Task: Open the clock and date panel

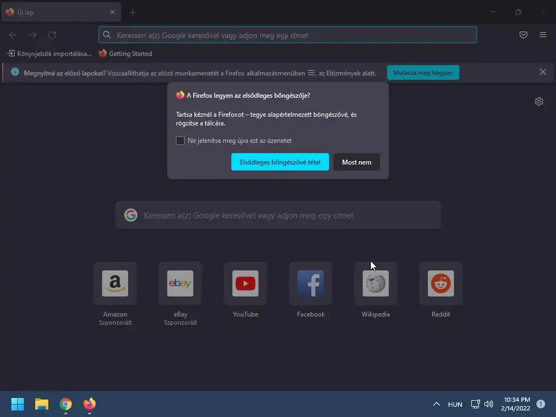Action: click(516, 404)
